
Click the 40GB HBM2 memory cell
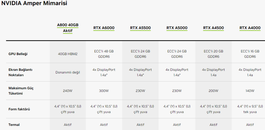coord(68,54)
